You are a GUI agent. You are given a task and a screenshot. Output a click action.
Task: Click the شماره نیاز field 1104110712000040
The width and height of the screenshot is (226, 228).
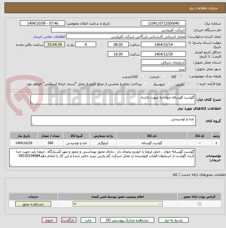pyautogui.click(x=163, y=23)
